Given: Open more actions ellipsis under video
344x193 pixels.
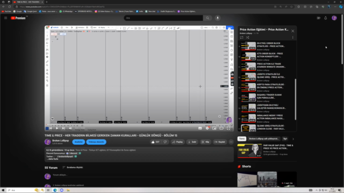Looking at the screenshot, I should pos(231,142).
